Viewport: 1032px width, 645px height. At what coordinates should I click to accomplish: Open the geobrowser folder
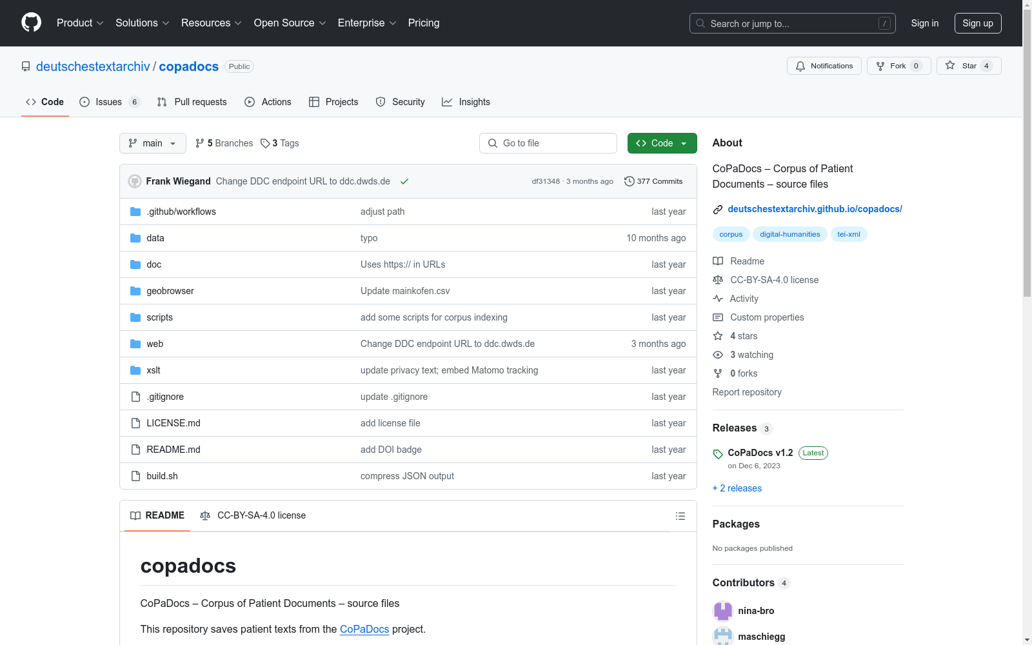coord(170,291)
